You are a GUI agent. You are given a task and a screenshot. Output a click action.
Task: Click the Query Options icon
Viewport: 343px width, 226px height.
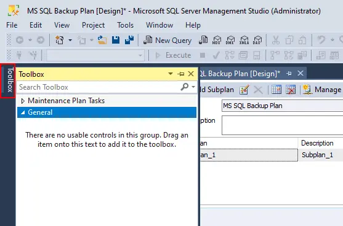point(243,55)
